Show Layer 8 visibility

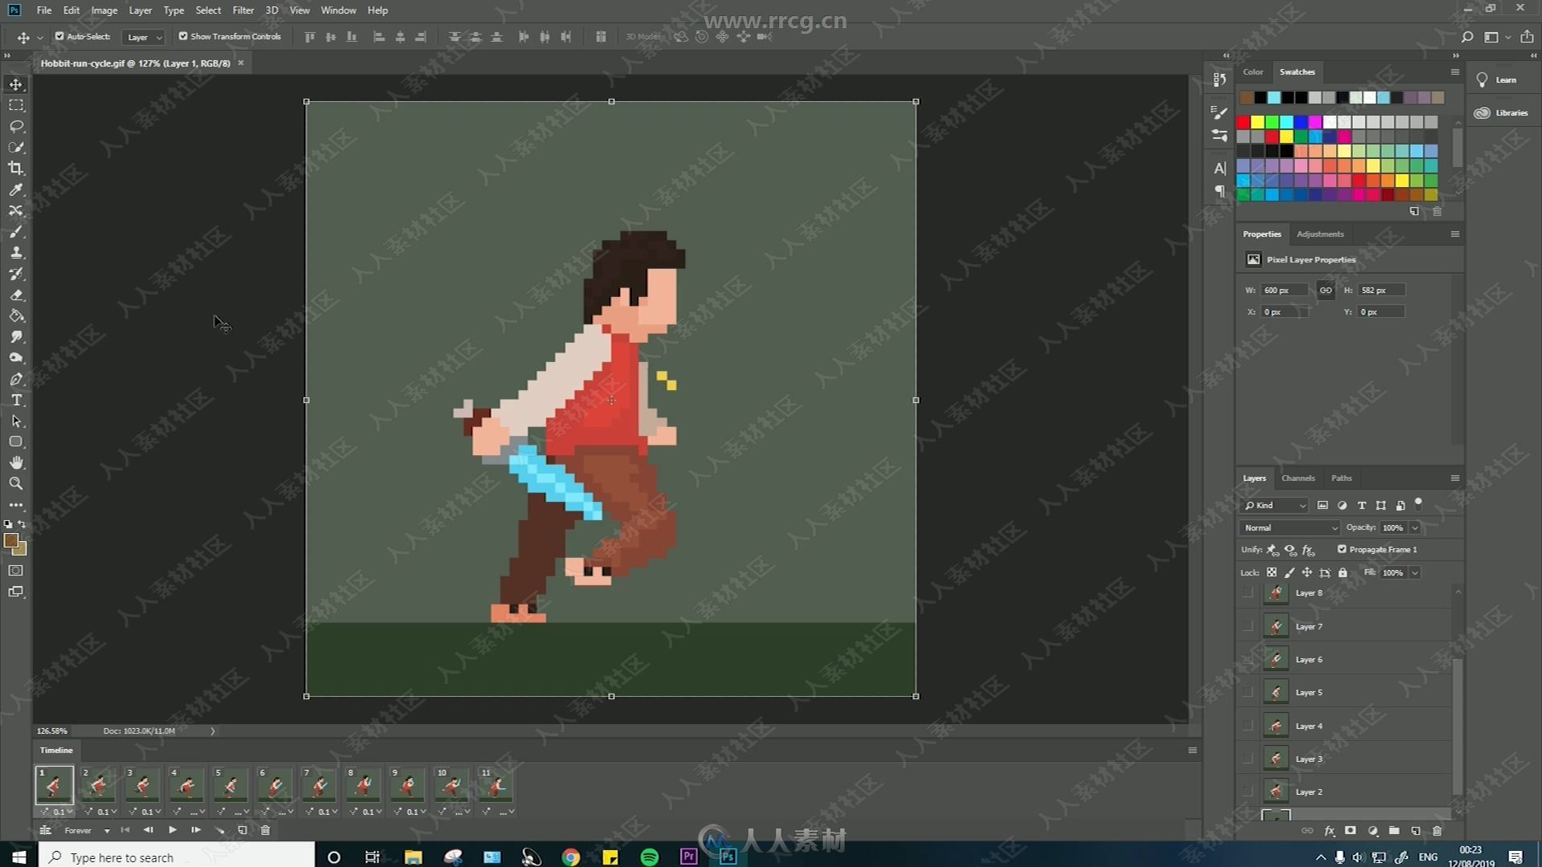[1247, 593]
